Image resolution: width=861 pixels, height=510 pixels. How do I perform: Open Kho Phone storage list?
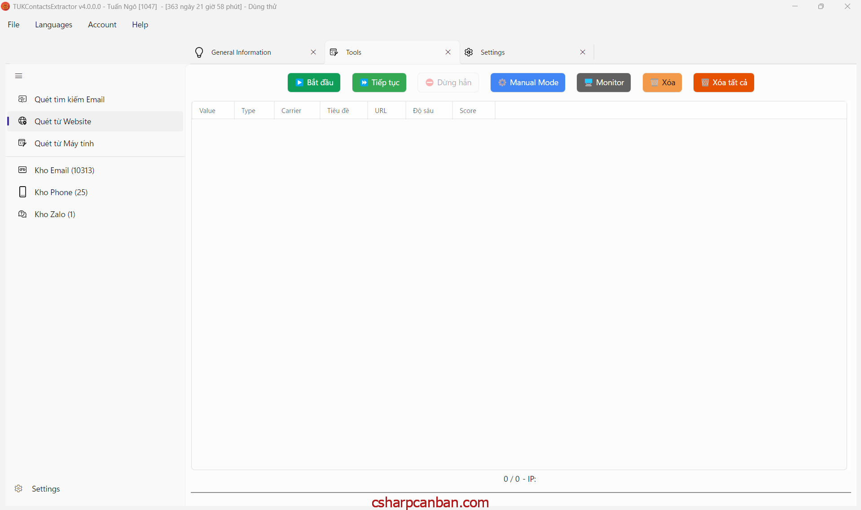(61, 192)
